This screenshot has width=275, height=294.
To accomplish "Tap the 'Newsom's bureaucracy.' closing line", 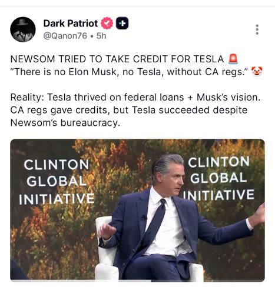I will [65, 123].
